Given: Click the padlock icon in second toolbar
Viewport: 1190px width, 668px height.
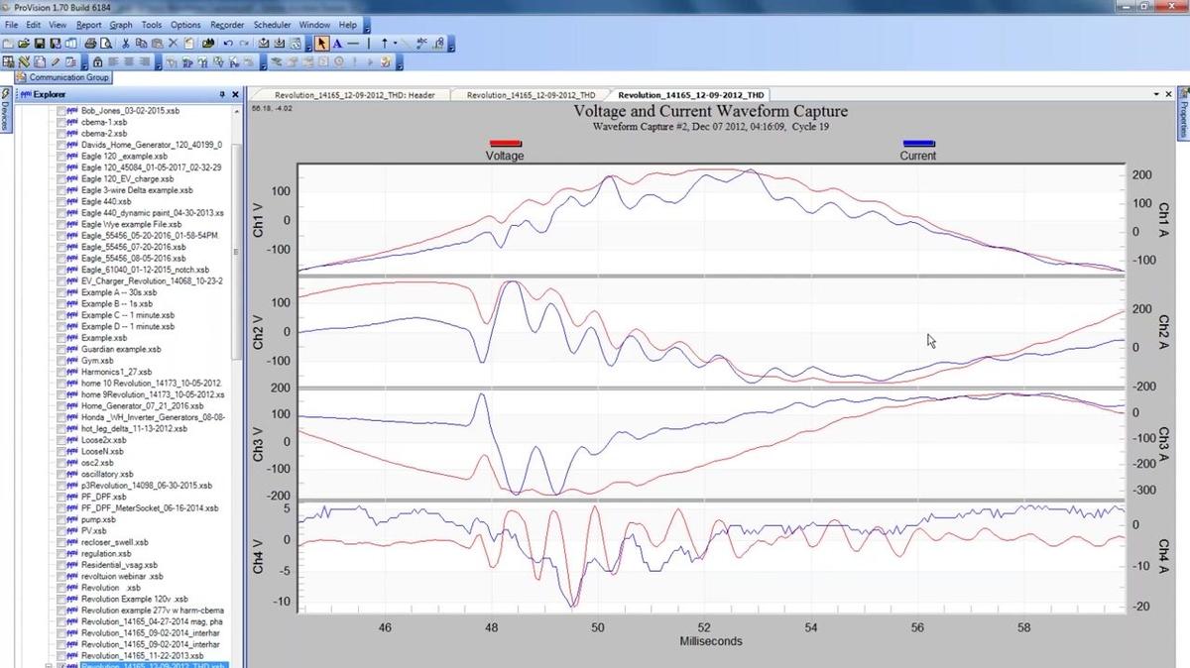Looking at the screenshot, I should pyautogui.click(x=97, y=62).
